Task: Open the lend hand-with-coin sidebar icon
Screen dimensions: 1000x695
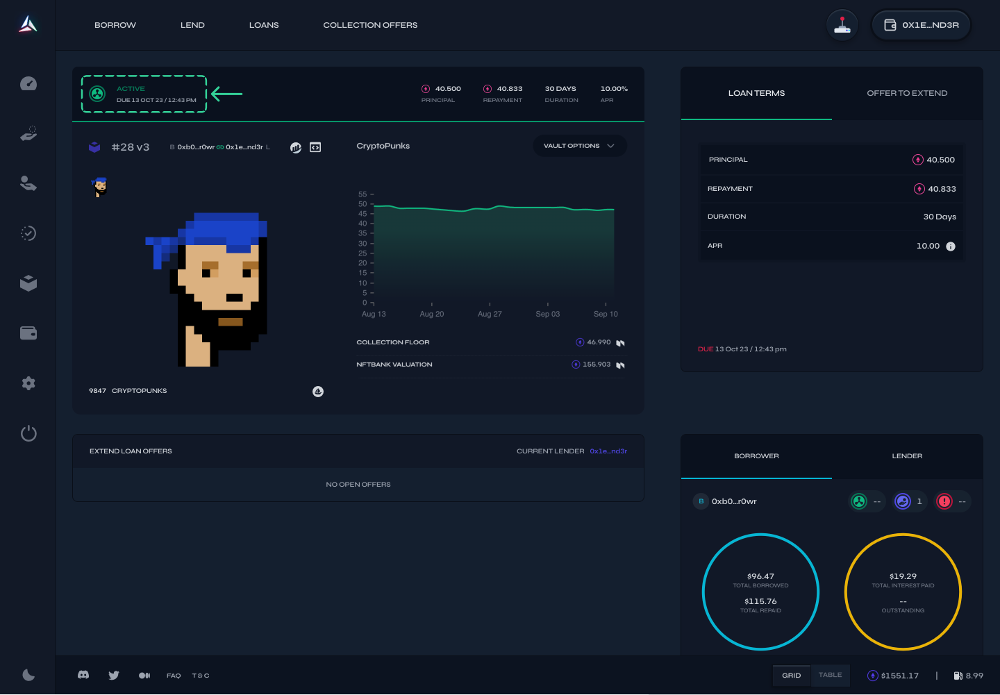Action: click(x=28, y=183)
